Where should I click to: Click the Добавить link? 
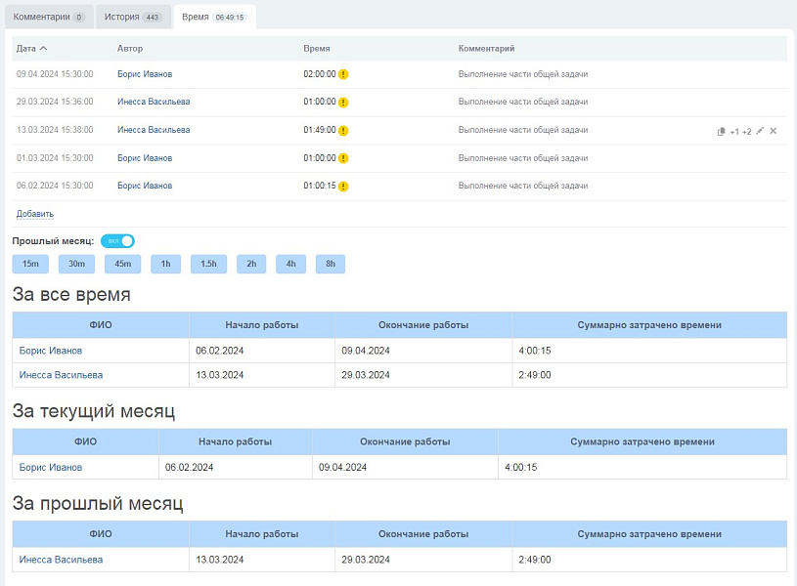35,214
